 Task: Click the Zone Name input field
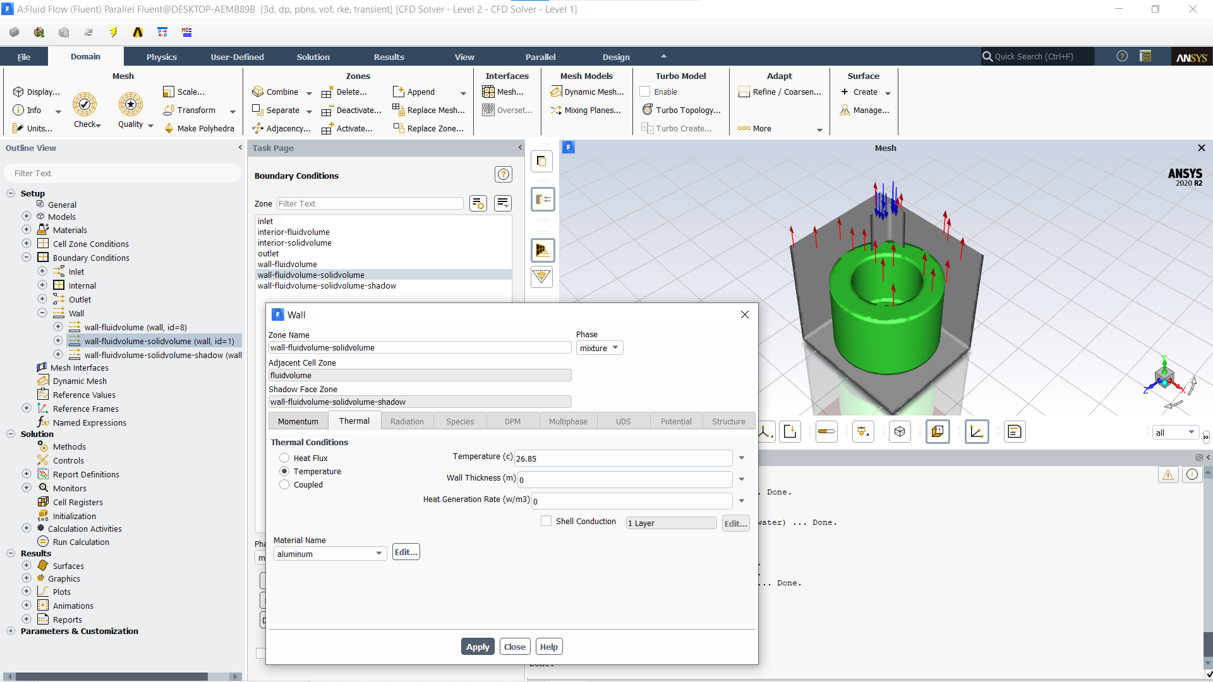419,347
